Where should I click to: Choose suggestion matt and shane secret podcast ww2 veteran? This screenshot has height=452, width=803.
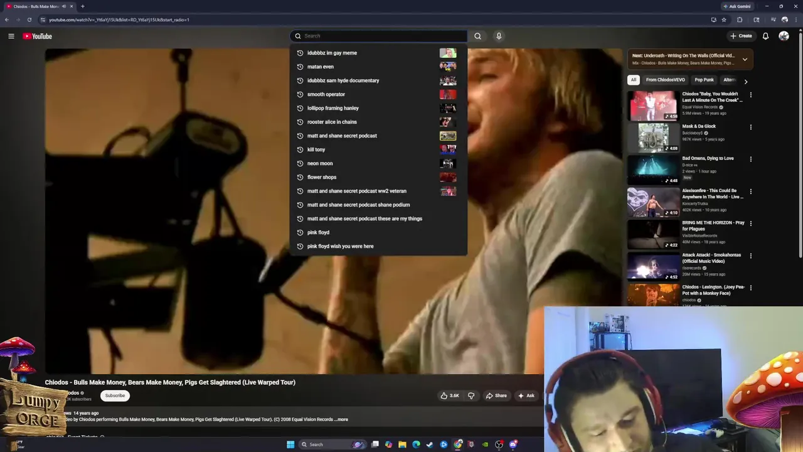378,191
